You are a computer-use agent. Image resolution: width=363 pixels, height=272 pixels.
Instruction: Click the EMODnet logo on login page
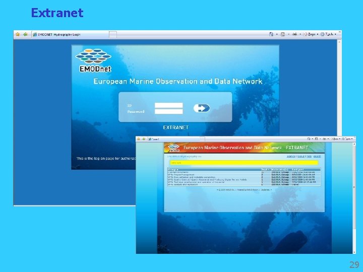point(94,60)
